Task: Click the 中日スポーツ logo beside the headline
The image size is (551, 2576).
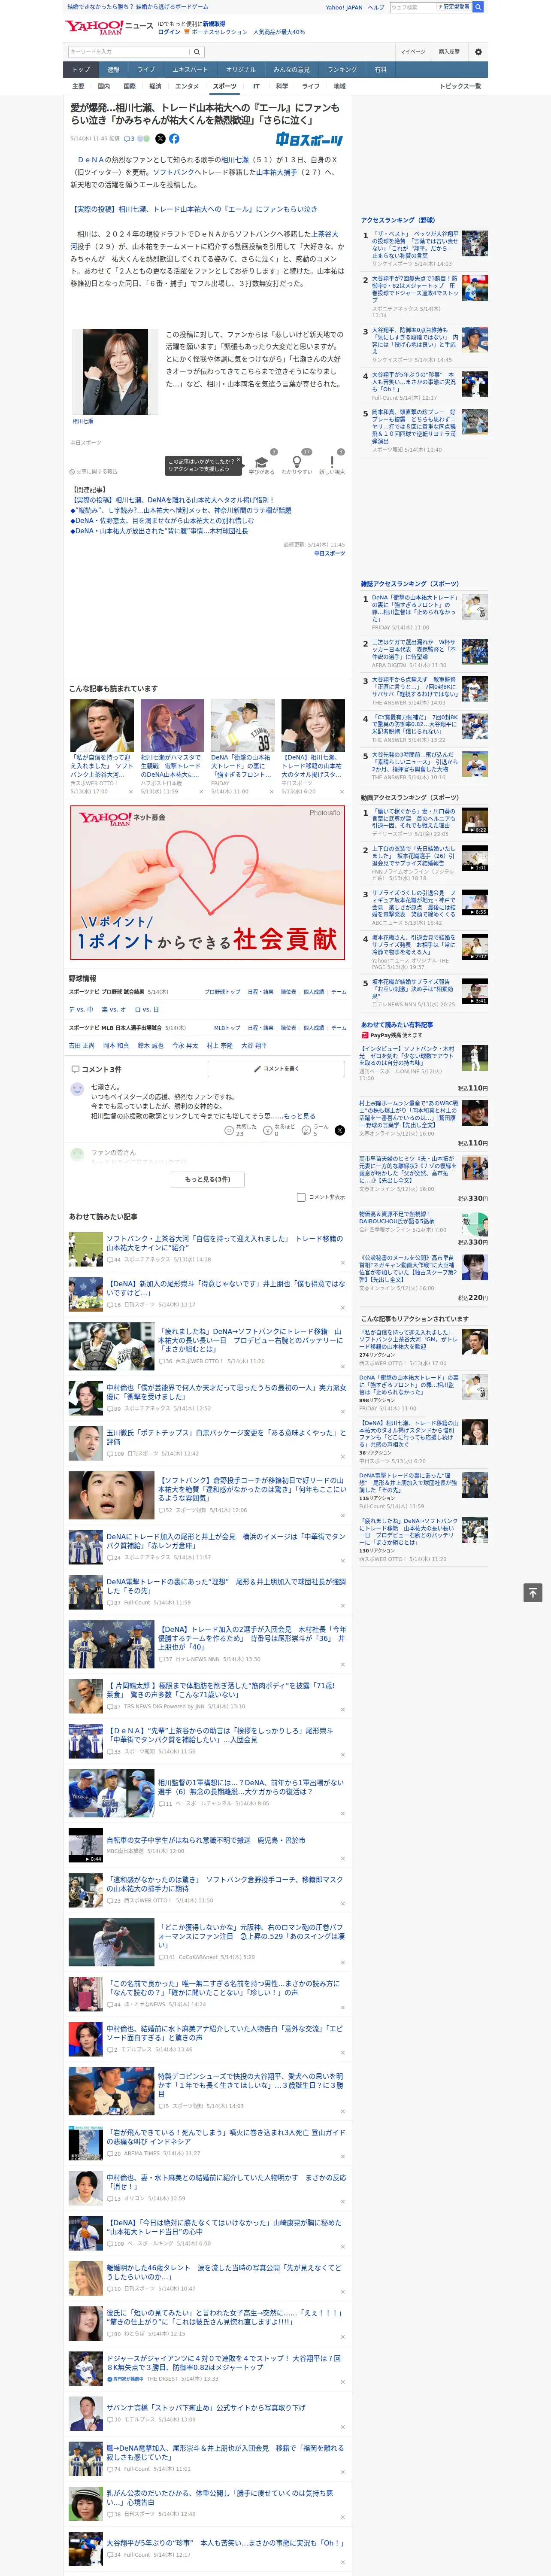Action: coord(310,140)
